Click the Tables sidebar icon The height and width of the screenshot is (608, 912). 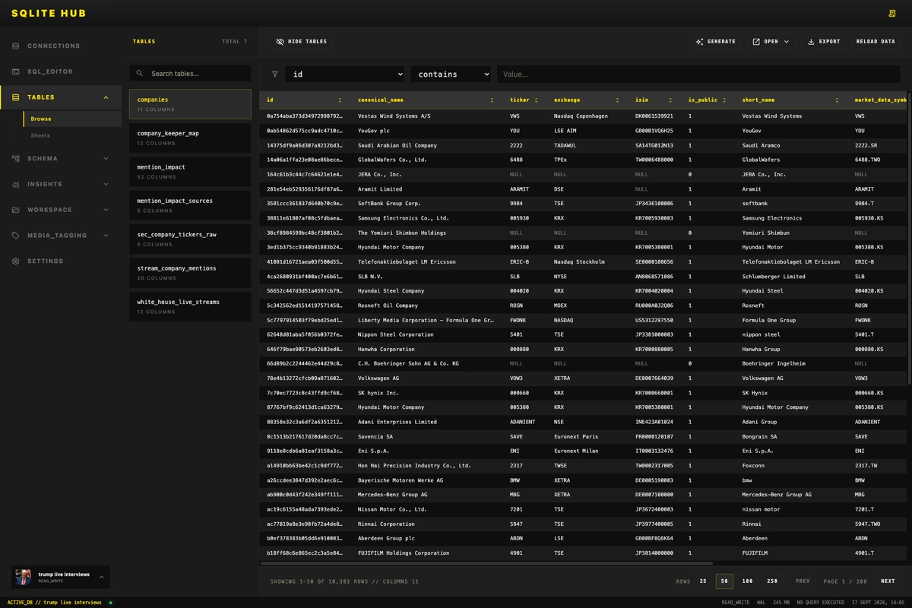click(x=16, y=97)
